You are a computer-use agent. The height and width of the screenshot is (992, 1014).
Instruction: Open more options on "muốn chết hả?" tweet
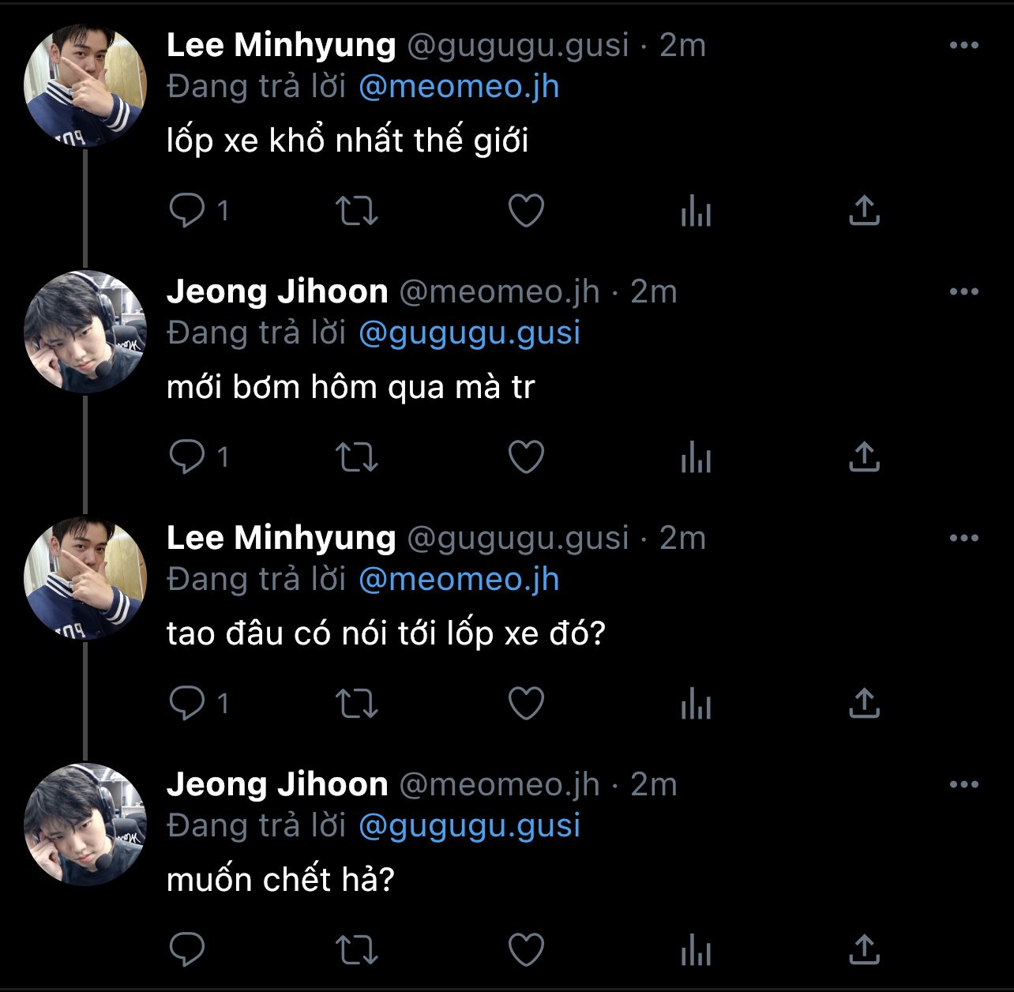963,785
